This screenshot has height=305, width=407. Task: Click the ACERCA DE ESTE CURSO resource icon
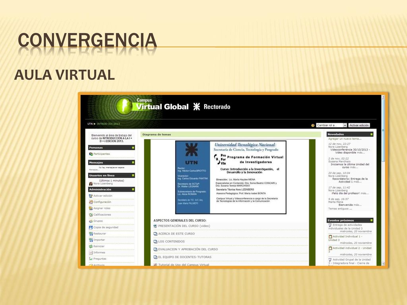[x=155, y=234]
